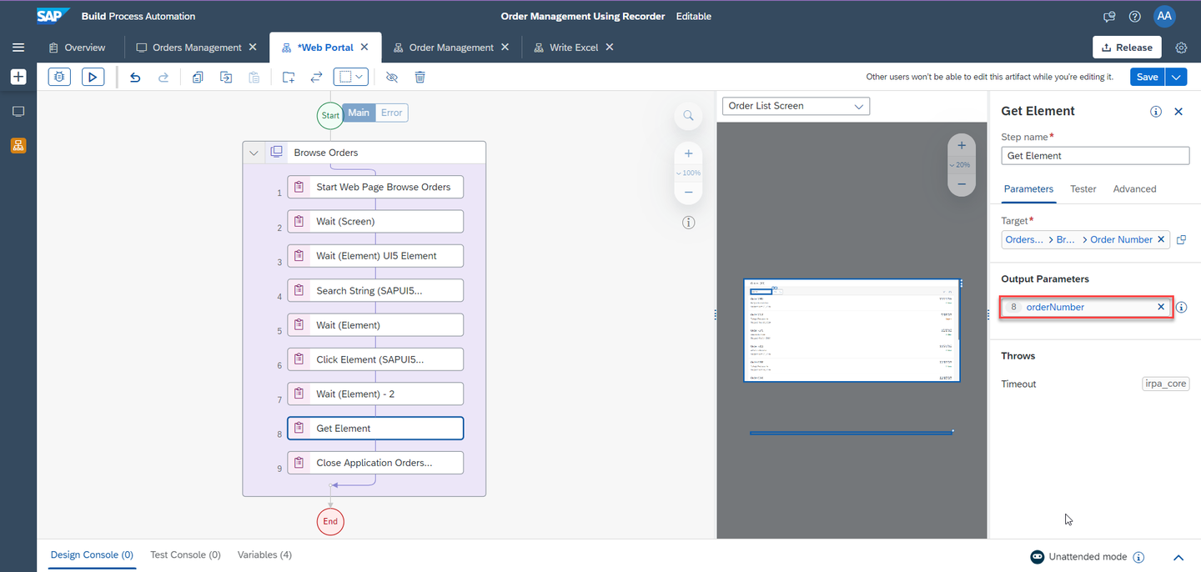Switch to Main flow toggle
1201x572 pixels.
click(359, 113)
